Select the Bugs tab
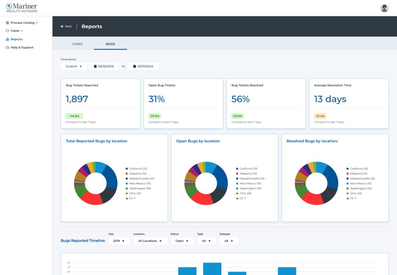The height and width of the screenshot is (275, 397). point(110,44)
